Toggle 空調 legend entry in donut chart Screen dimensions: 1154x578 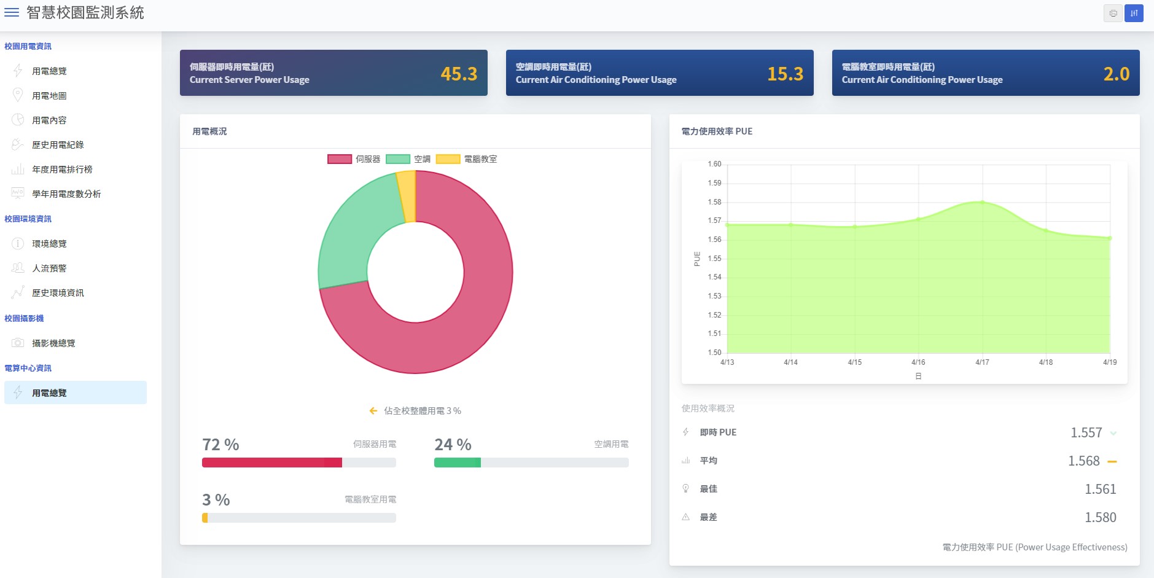coord(408,159)
